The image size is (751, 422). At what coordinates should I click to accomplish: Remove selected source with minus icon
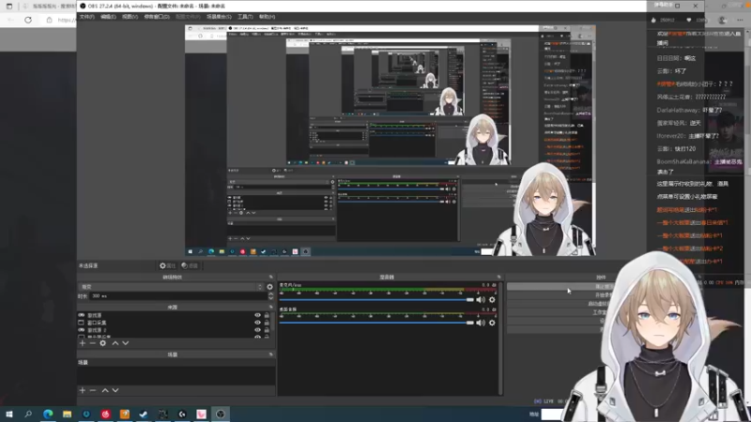click(92, 343)
